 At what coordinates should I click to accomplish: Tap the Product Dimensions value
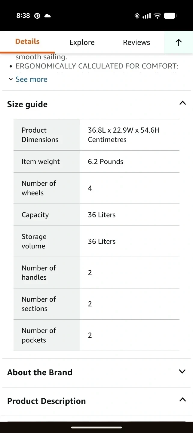click(x=124, y=135)
